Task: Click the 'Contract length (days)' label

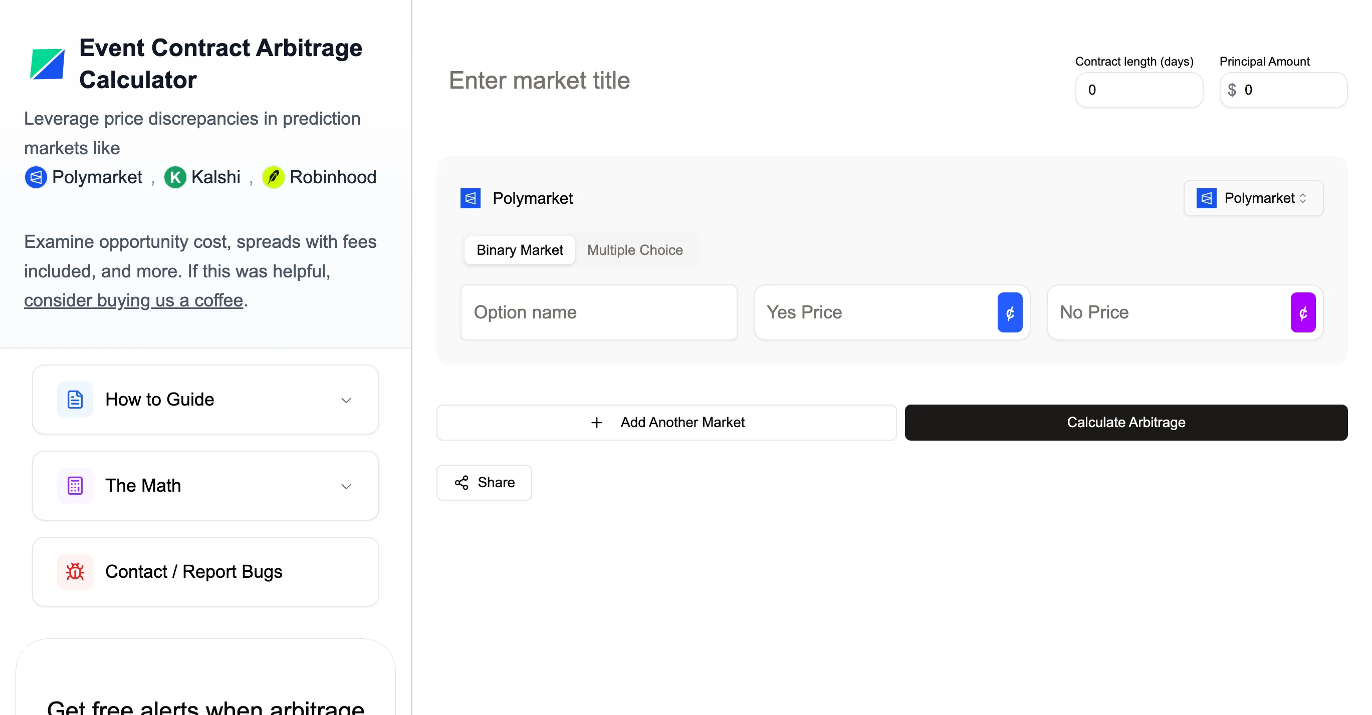Action: click(x=1134, y=61)
